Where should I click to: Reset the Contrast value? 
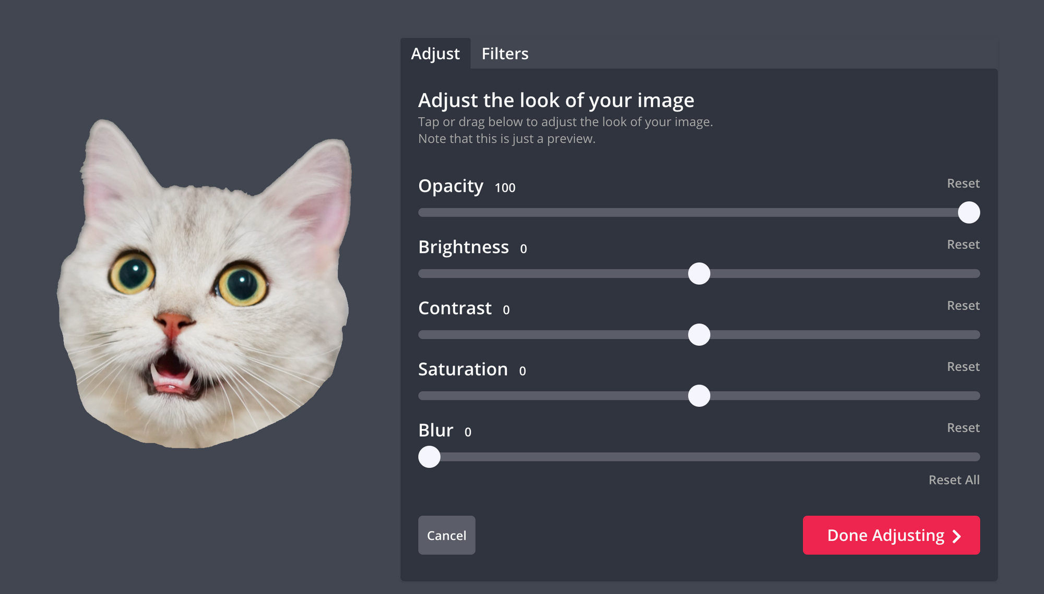click(x=963, y=306)
